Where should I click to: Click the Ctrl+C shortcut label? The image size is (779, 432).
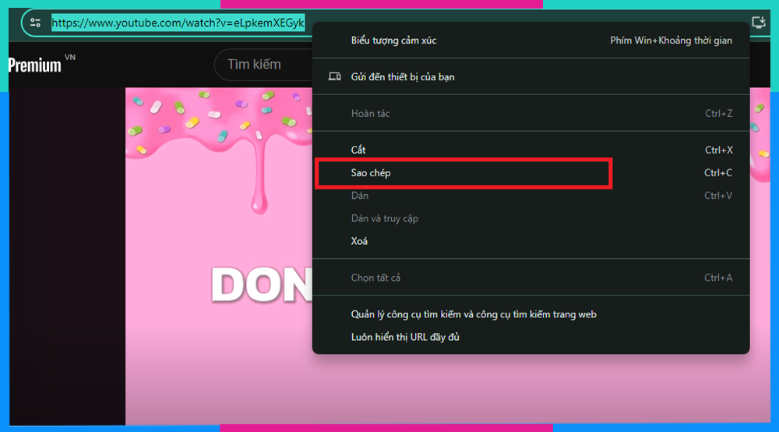718,173
